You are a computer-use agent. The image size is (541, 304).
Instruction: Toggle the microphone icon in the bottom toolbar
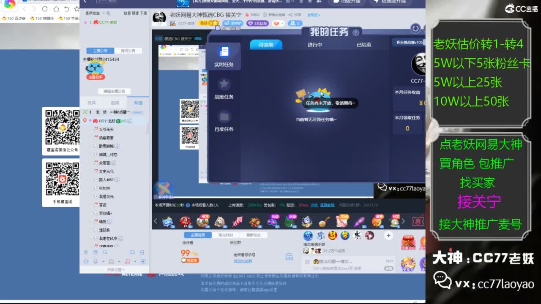pyautogui.click(x=96, y=261)
